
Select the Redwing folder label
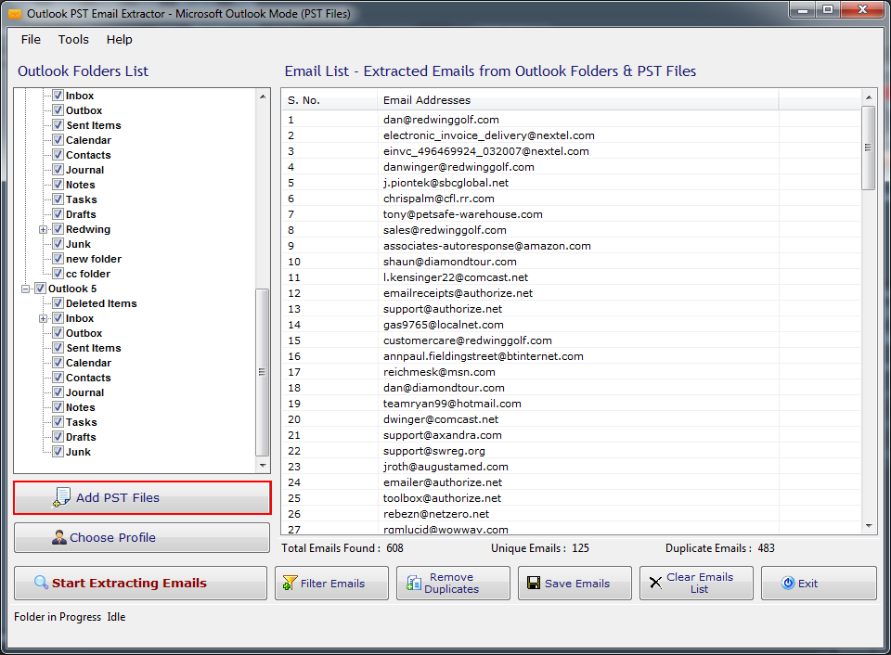[x=88, y=229]
